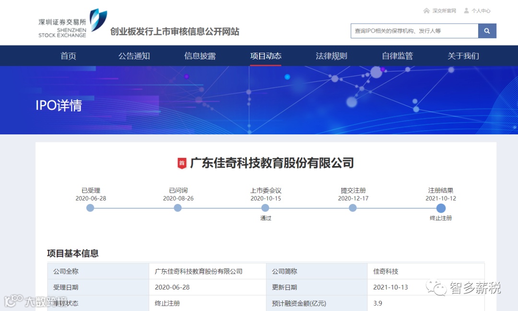Click the company heading 广东佳奇科技教育股份有限公司
Screen dimensions: 518x311
pos(272,163)
